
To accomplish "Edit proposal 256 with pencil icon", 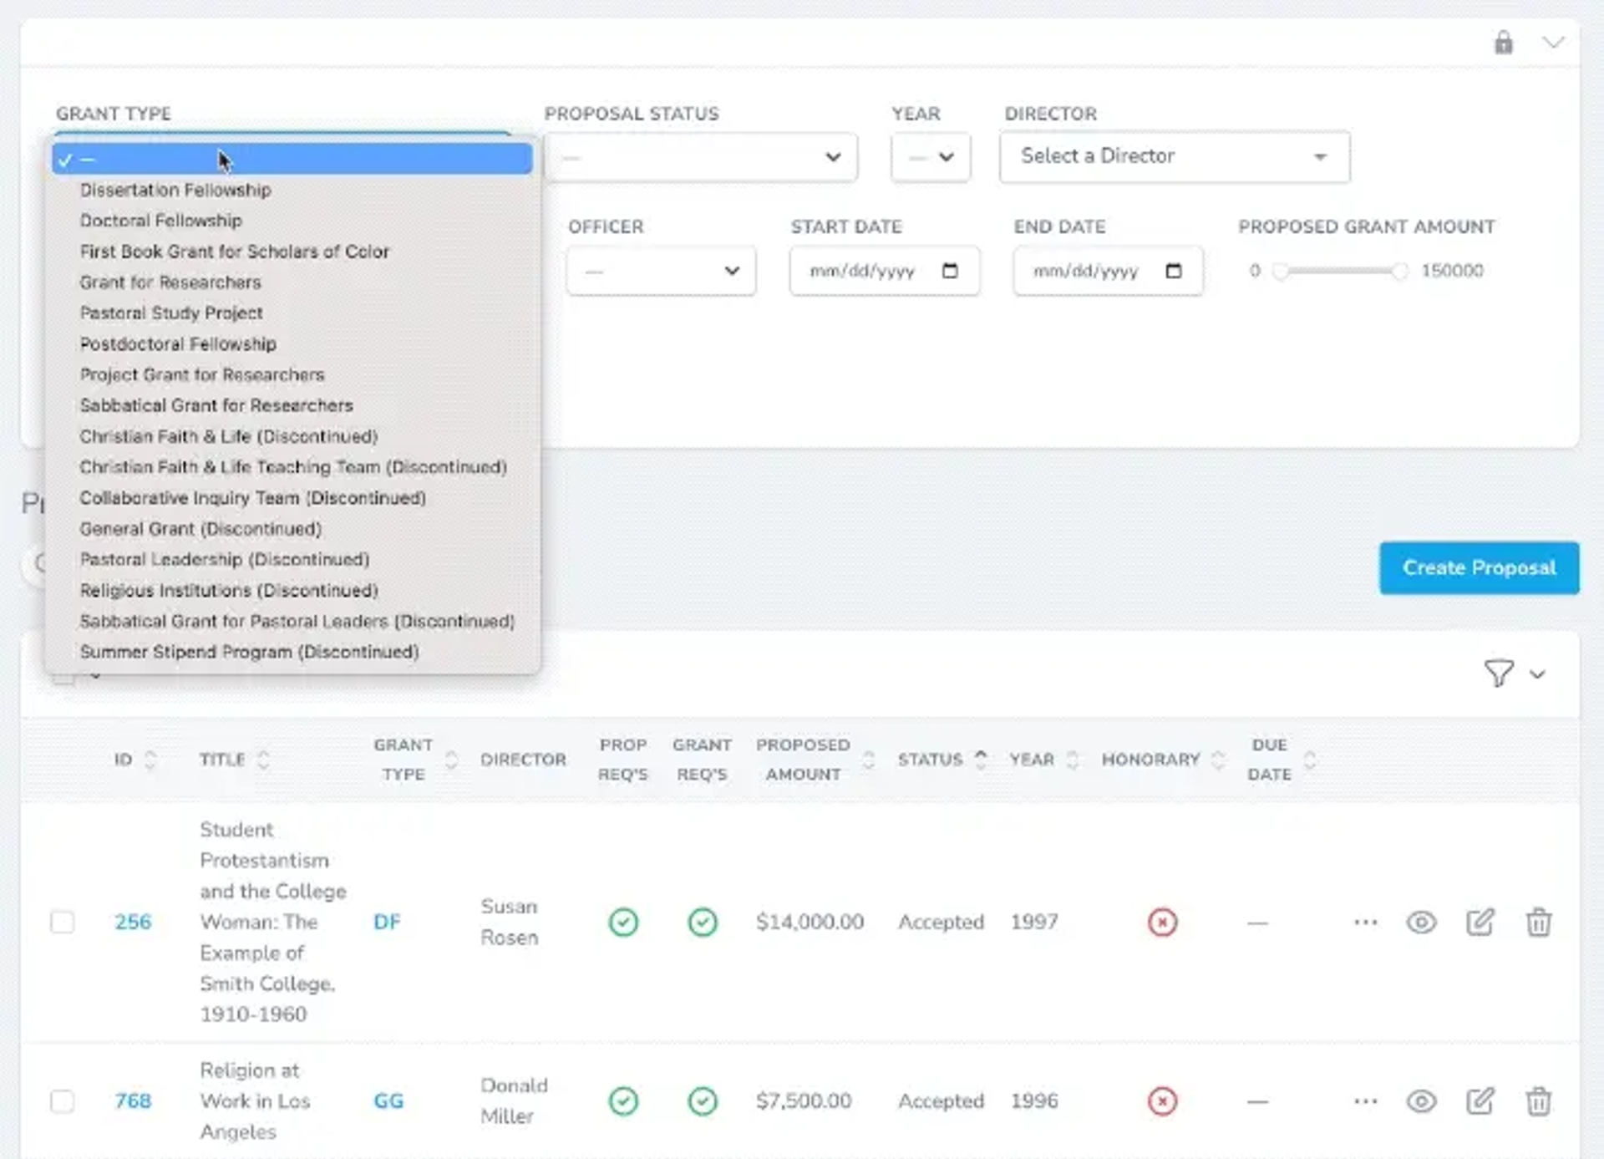I will 1480,923.
